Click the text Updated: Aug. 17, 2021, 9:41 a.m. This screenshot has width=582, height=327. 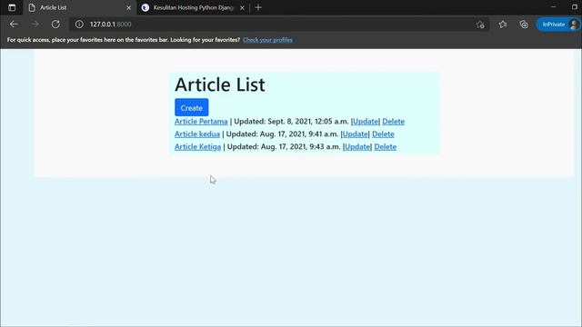point(283,134)
